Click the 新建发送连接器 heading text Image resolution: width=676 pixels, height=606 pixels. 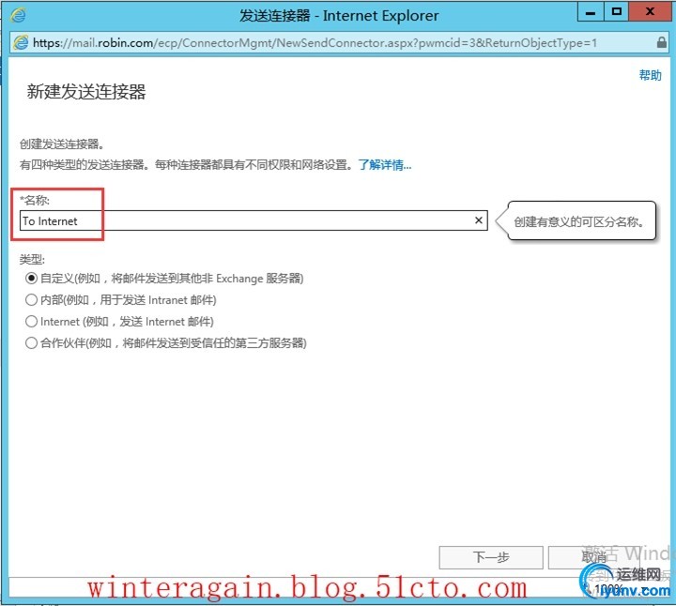pyautogui.click(x=86, y=92)
